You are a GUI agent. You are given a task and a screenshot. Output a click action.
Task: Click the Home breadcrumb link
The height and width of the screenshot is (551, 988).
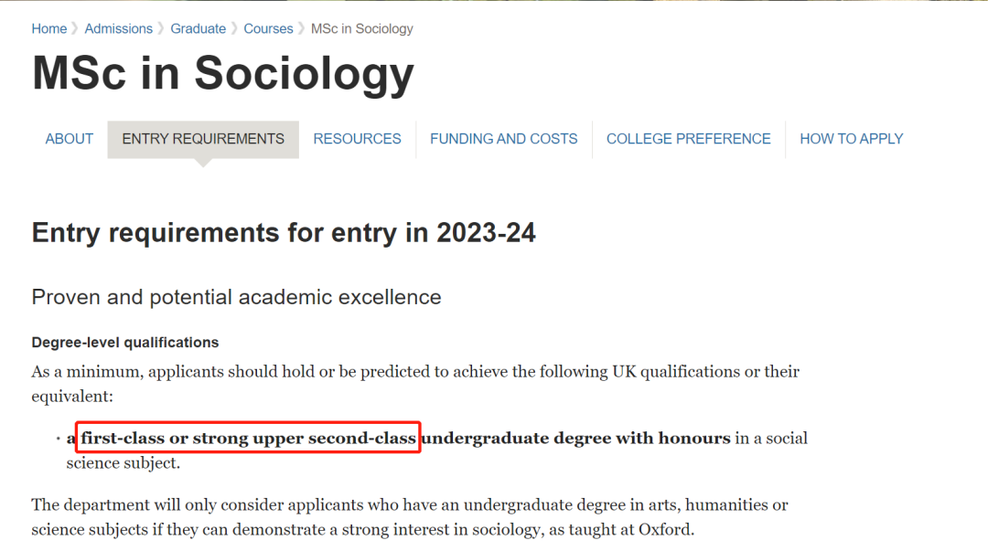pyautogui.click(x=48, y=28)
